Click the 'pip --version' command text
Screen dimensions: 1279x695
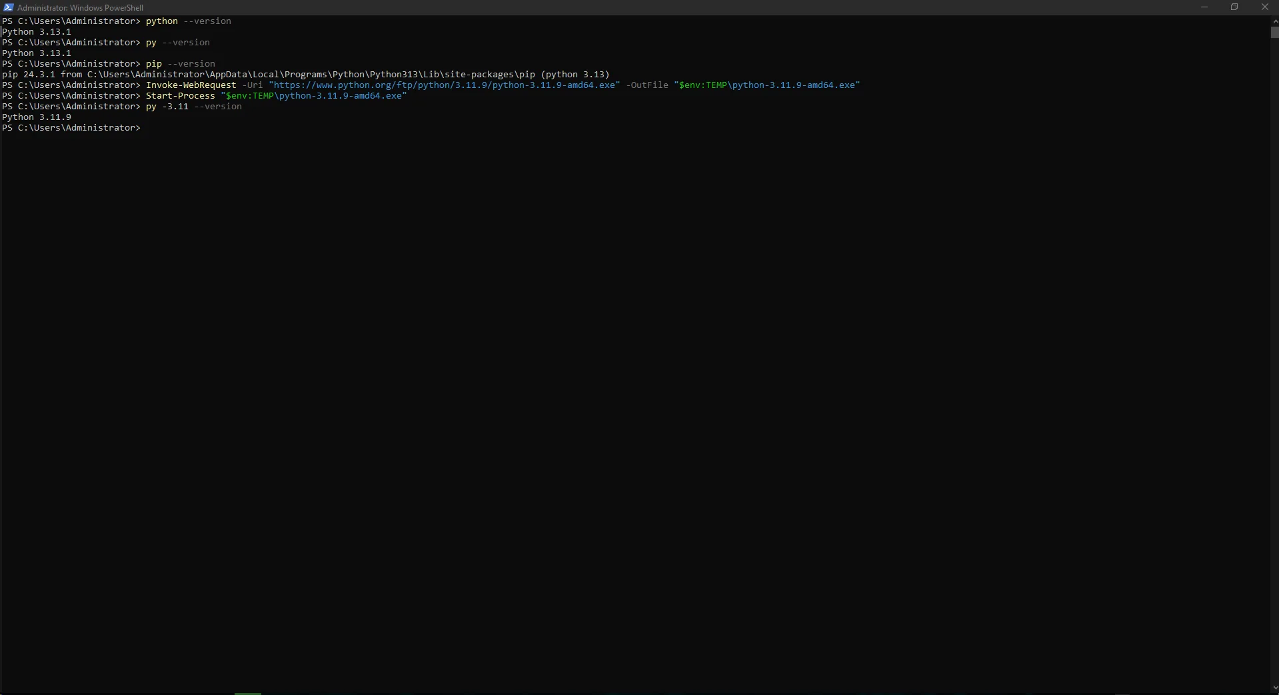pos(181,64)
